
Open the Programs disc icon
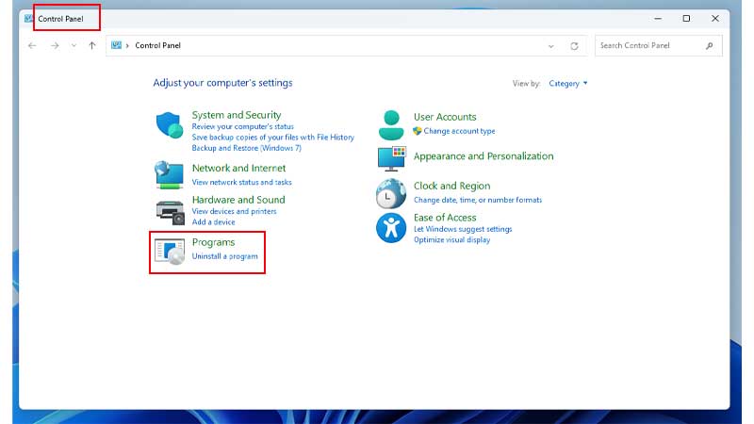tap(170, 252)
